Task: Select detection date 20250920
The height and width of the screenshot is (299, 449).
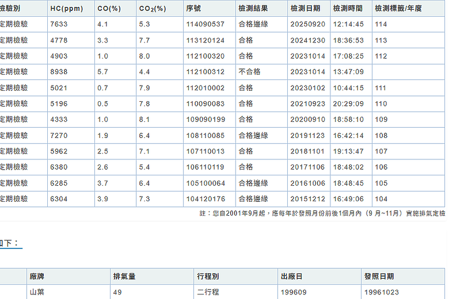Action: pos(308,24)
